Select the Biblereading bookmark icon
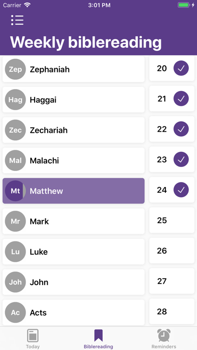 (x=98, y=335)
